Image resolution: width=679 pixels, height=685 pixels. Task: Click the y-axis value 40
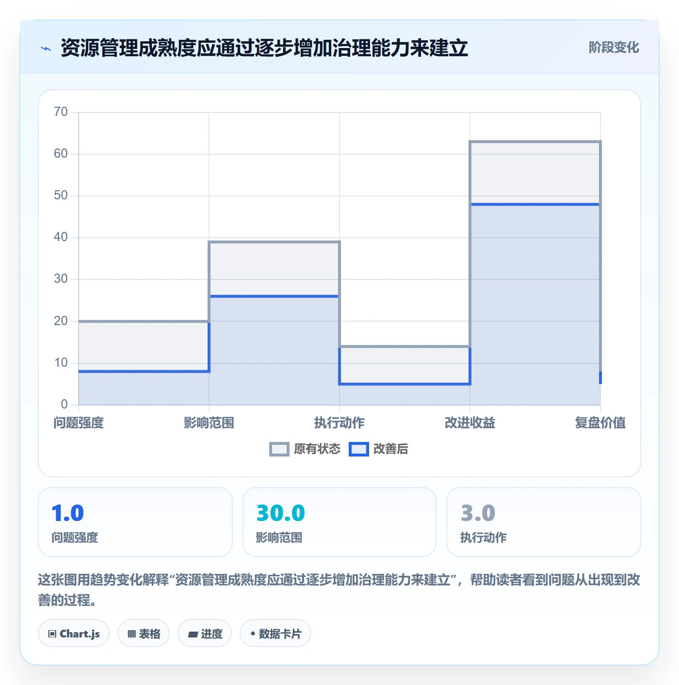(x=61, y=237)
